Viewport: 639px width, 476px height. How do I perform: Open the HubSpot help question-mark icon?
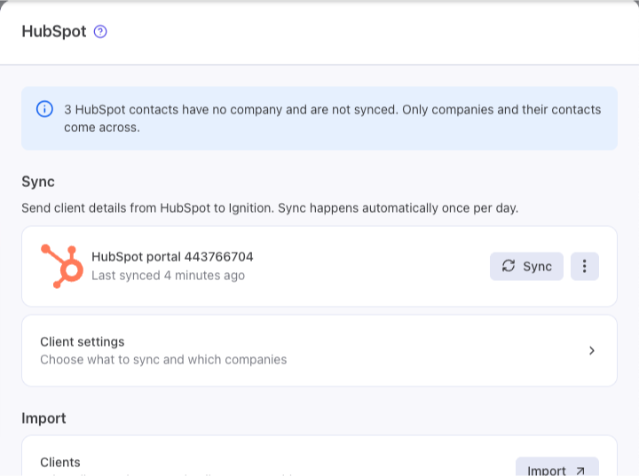coord(100,31)
